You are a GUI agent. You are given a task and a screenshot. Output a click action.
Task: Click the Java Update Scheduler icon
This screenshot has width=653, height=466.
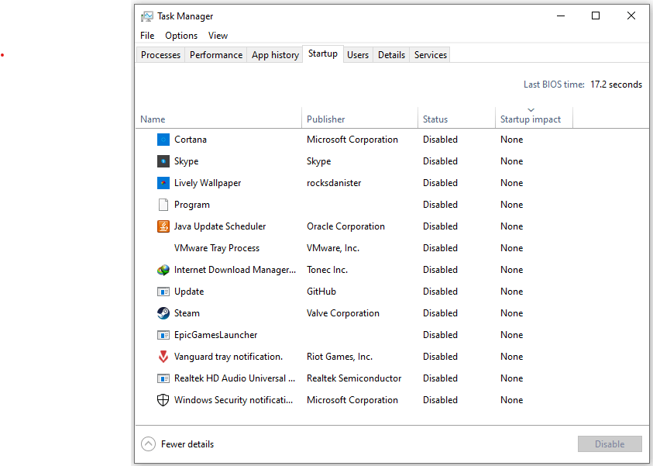[163, 226]
